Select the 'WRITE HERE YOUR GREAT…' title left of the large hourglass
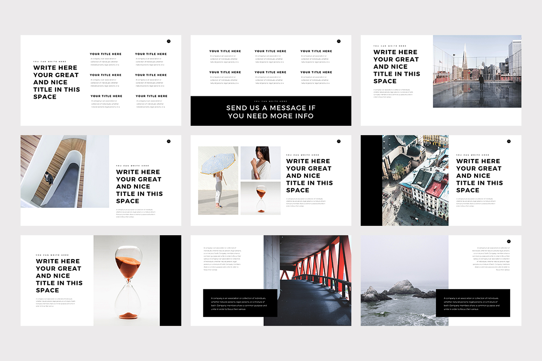The height and width of the screenshot is (361, 542). (x=59, y=275)
